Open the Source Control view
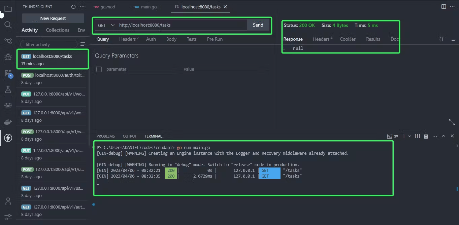Viewport: 459px width, 225px height. point(8,41)
